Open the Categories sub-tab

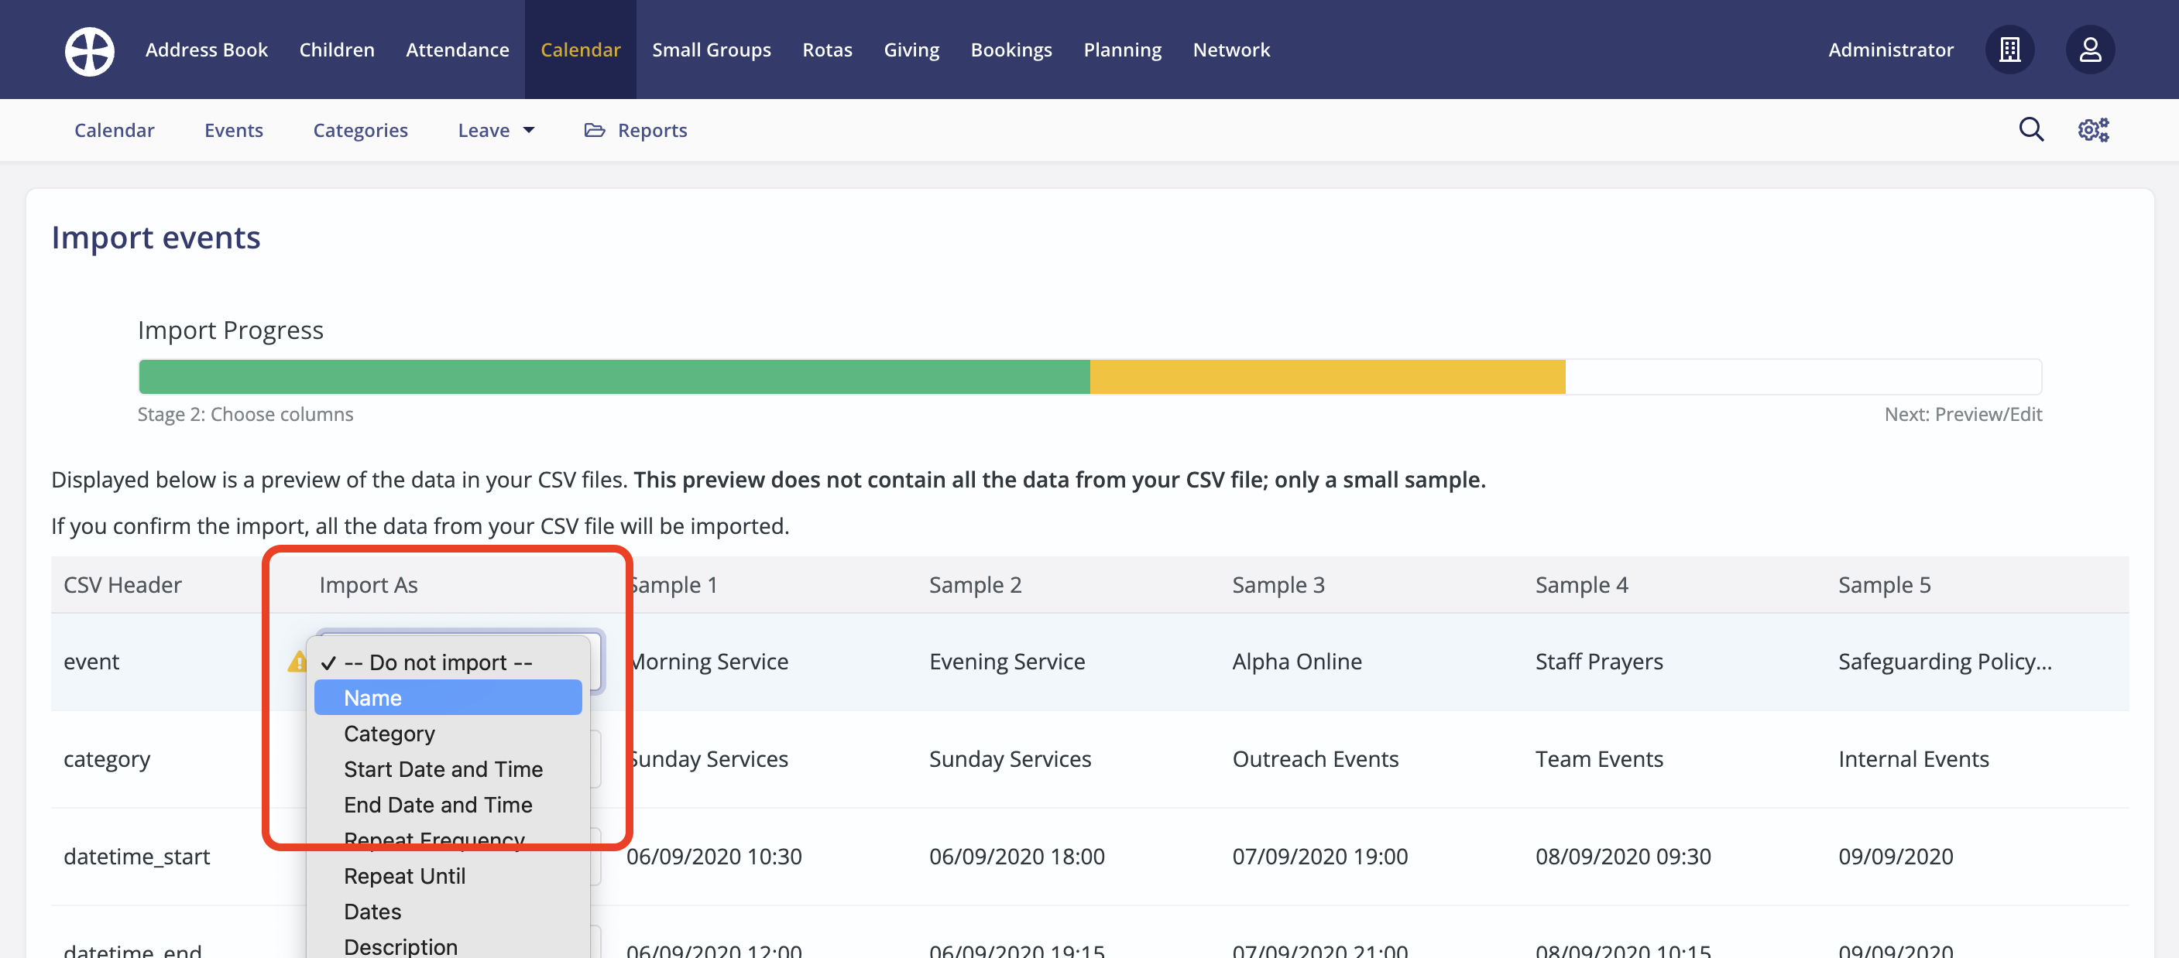point(360,130)
